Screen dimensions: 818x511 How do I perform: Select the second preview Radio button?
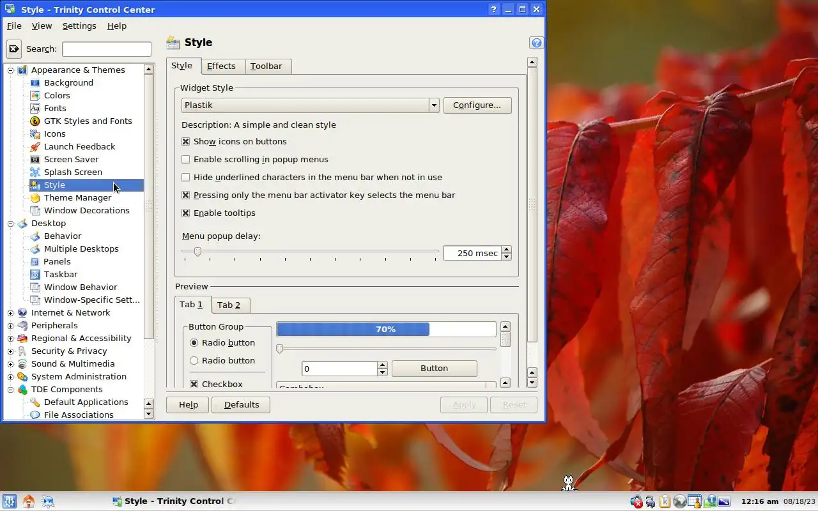point(194,361)
